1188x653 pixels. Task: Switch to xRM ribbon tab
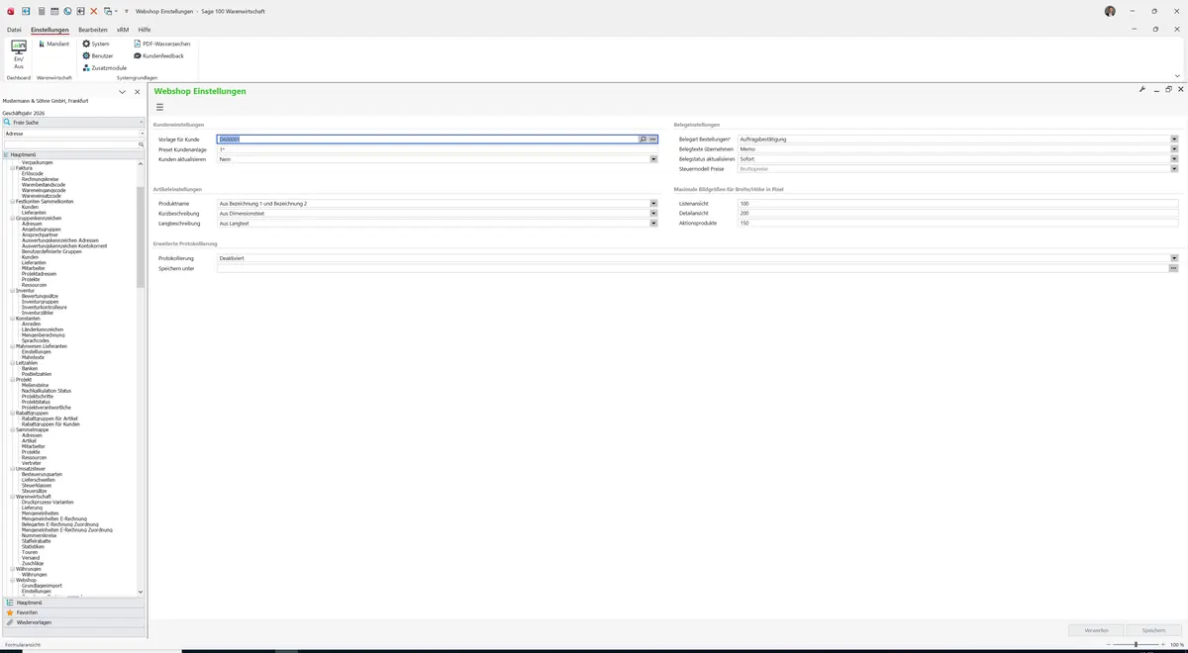coord(123,30)
